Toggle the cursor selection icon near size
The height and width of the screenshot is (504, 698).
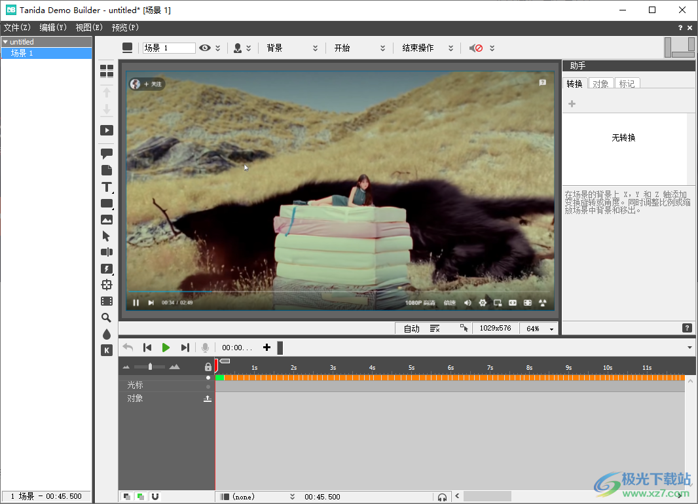click(x=464, y=328)
